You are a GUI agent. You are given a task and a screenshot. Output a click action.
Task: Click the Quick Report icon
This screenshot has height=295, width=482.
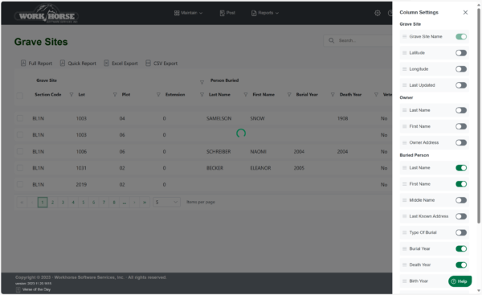[63, 63]
